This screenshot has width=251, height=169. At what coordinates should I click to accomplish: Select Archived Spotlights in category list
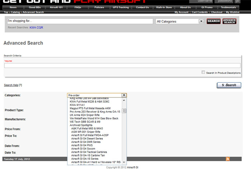click(x=81, y=125)
